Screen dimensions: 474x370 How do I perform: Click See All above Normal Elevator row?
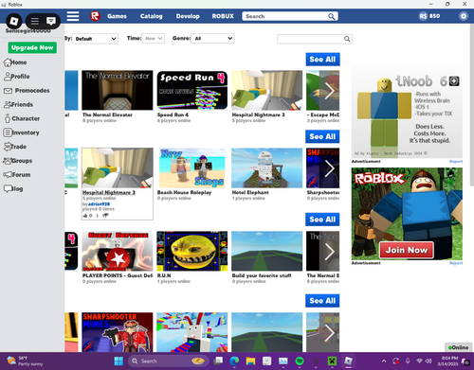tap(322, 60)
